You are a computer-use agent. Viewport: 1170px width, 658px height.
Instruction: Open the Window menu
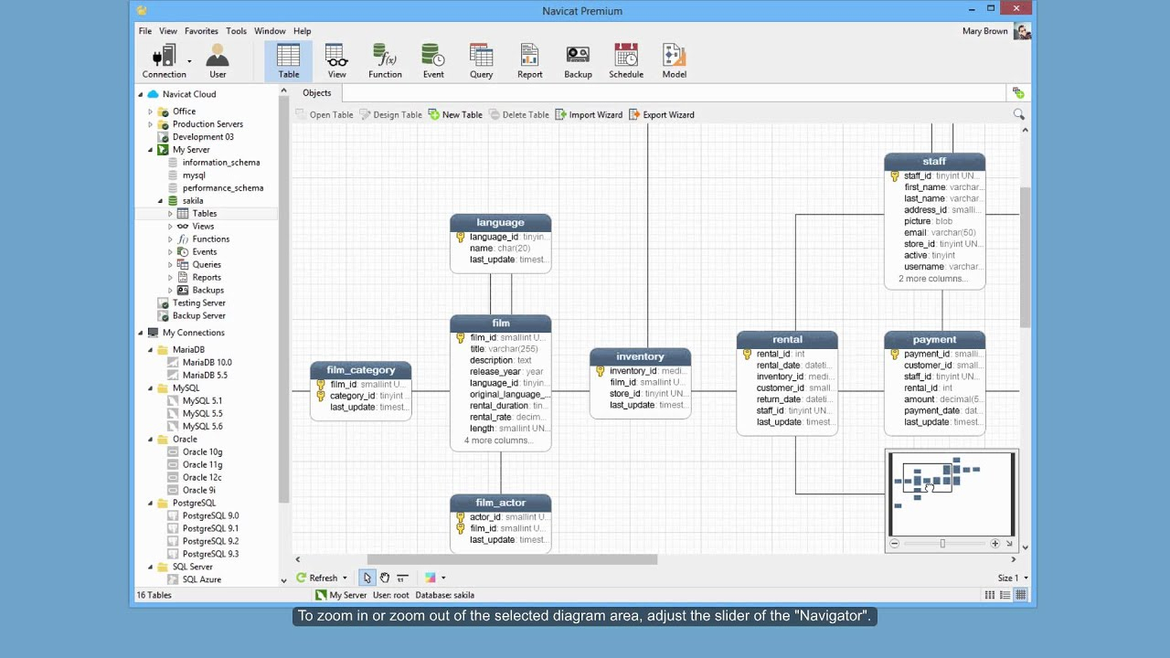pos(270,31)
